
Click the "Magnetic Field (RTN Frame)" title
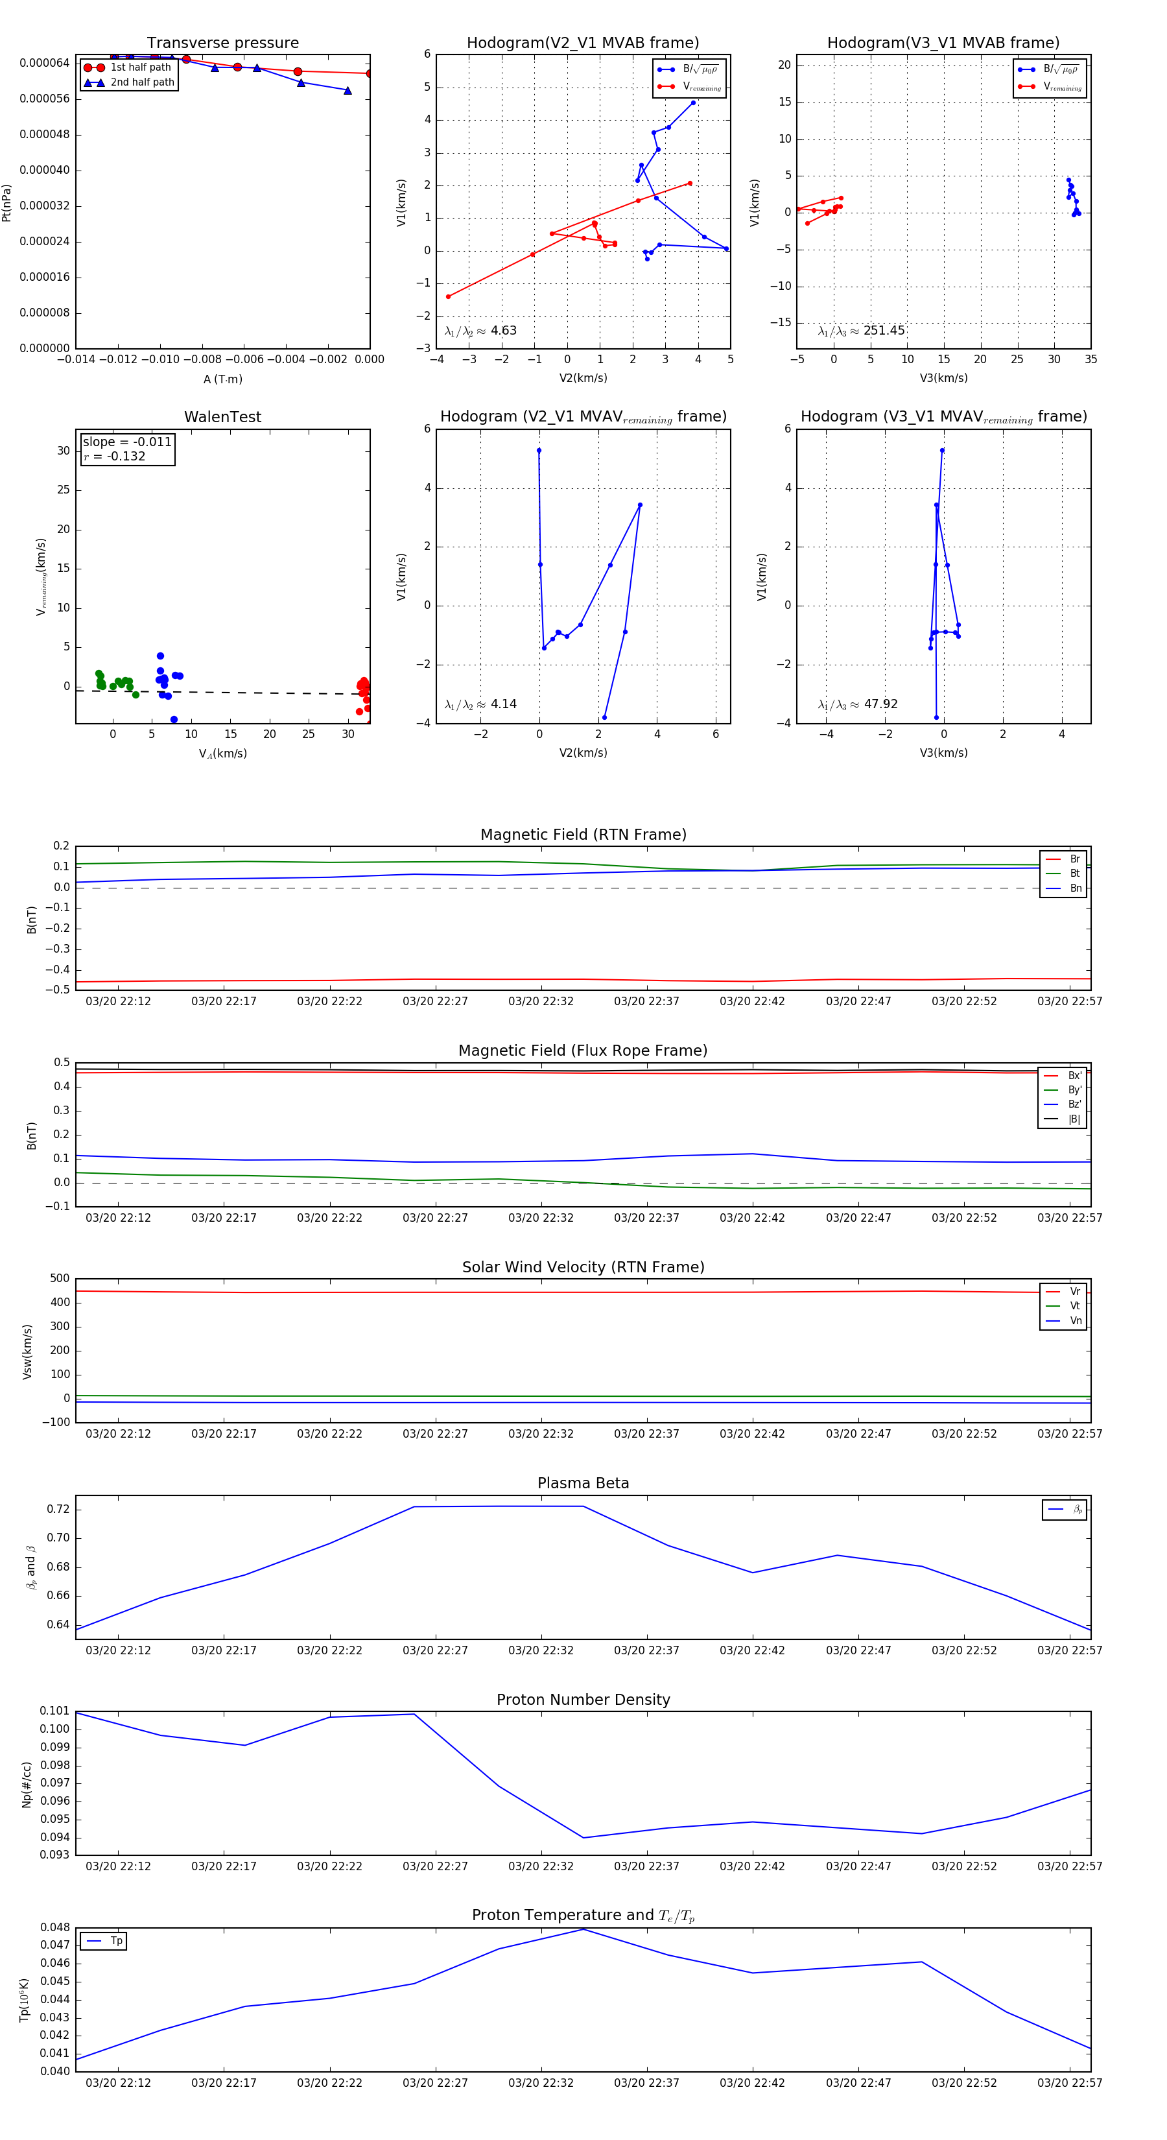click(583, 835)
